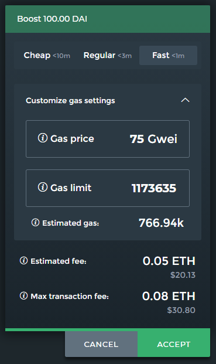216x364 pixels.
Task: Click the $20.13 estimated fee in dollars
Action: (183, 275)
